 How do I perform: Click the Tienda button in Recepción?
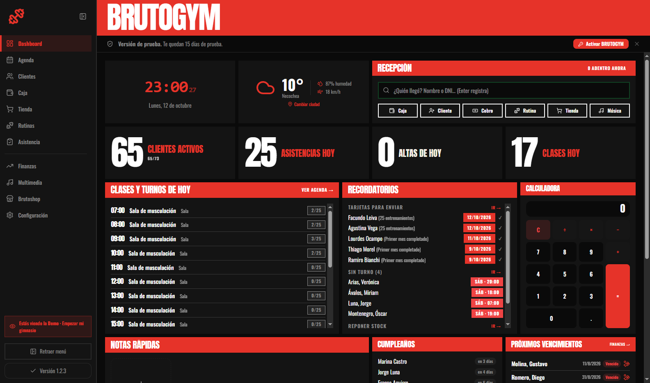point(568,111)
